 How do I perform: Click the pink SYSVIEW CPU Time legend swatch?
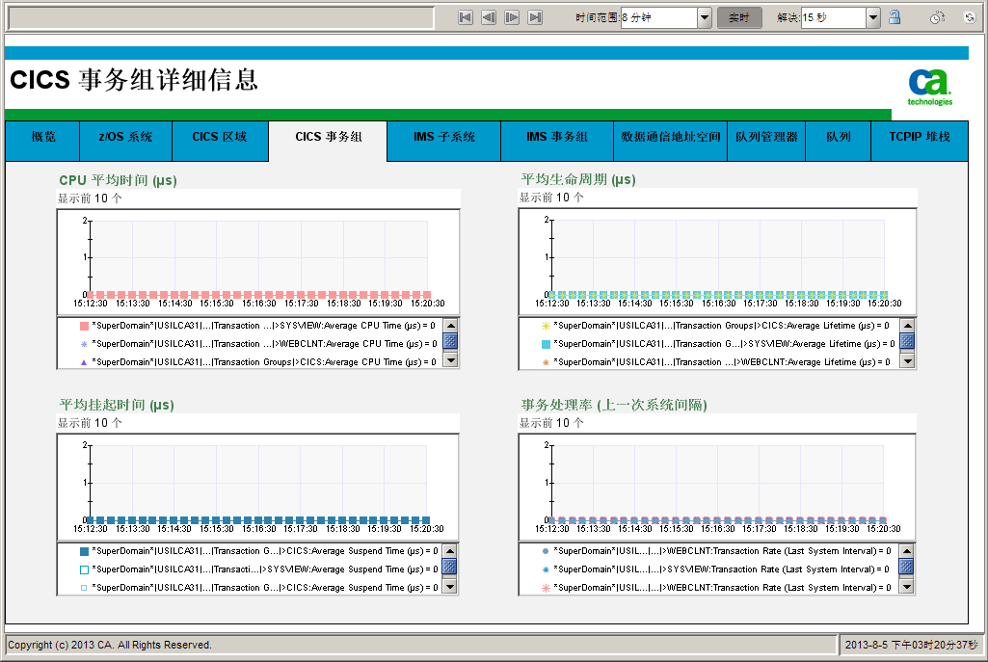[x=84, y=326]
